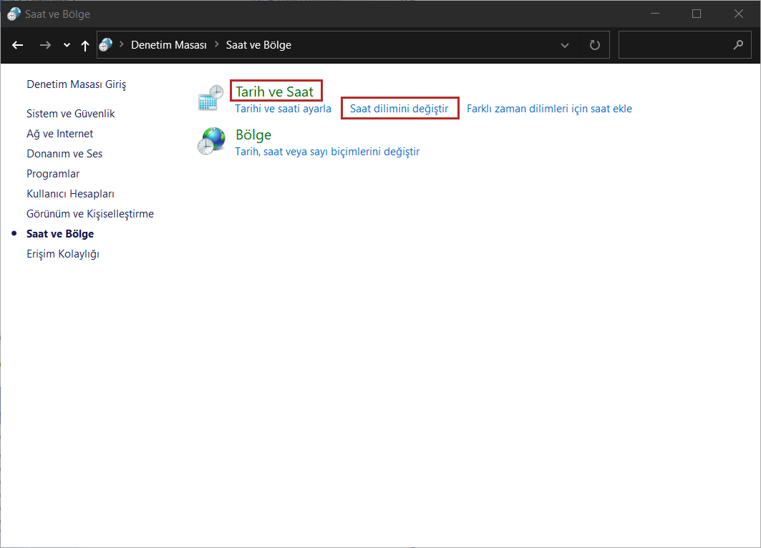Click the up arrow to parent folder
This screenshot has height=548, width=761.
coord(85,45)
